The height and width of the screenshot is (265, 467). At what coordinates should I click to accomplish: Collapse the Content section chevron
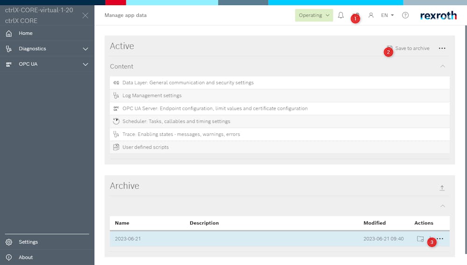coord(442,66)
